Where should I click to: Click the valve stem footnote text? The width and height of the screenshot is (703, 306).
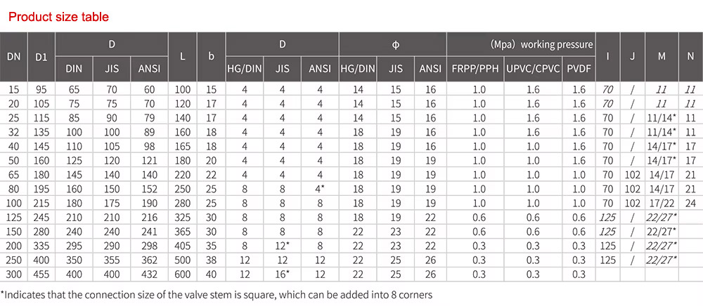coord(216,295)
